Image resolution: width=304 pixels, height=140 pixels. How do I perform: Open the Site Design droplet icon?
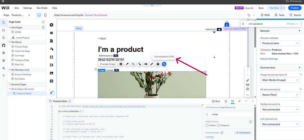coord(51,49)
